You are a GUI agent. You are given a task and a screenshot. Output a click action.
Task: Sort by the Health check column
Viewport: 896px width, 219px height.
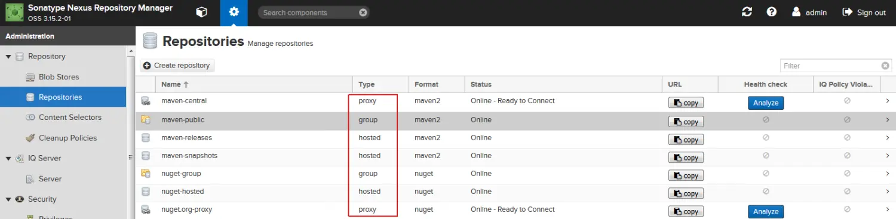(x=765, y=85)
